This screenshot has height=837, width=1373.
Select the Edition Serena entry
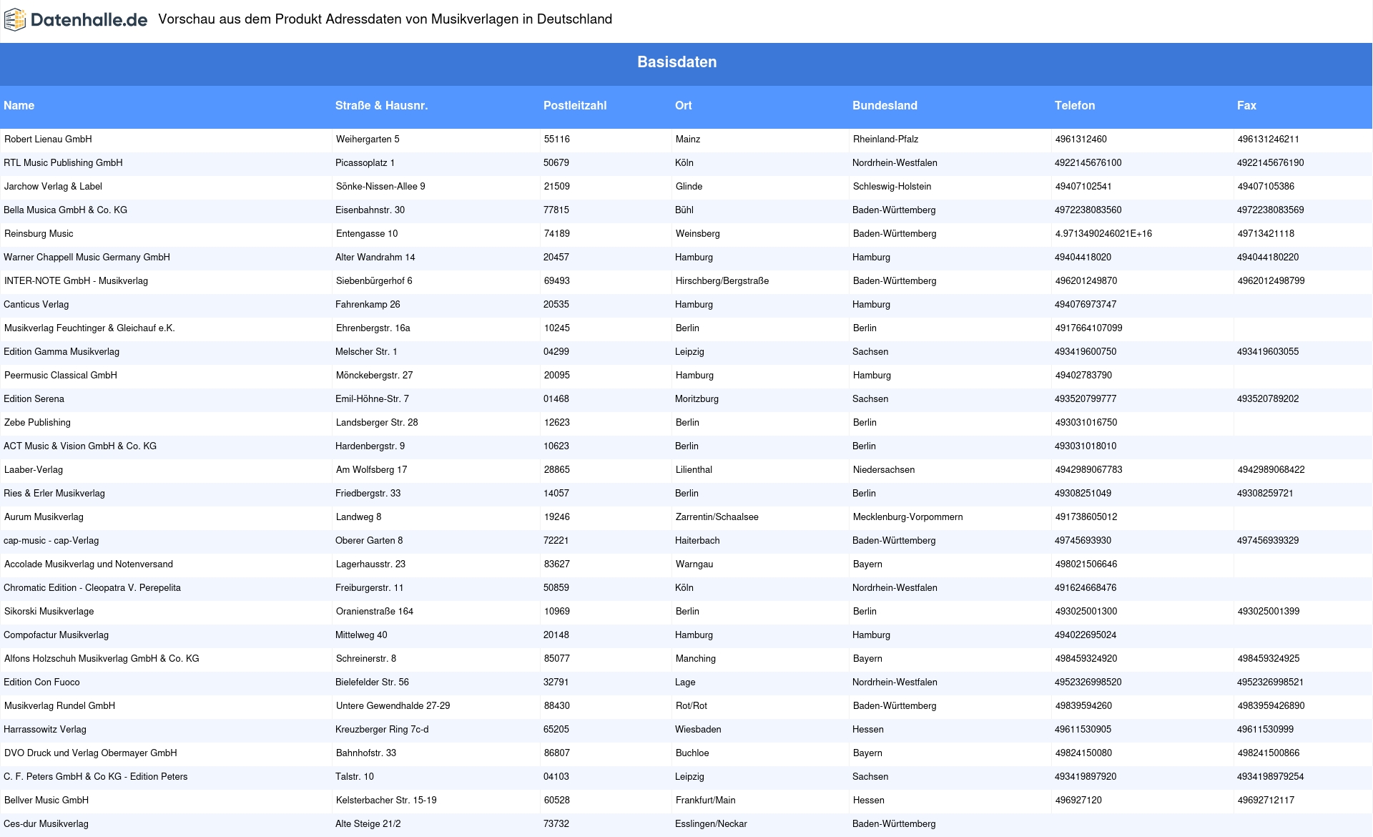coord(34,399)
